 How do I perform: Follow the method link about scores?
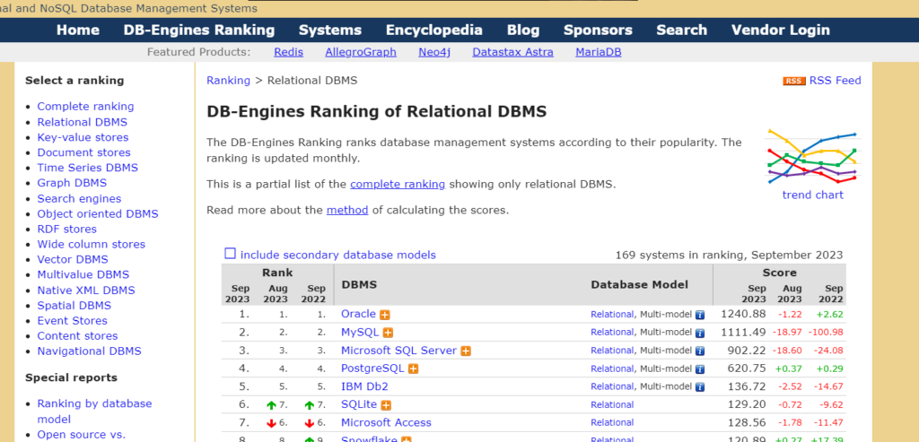(347, 210)
